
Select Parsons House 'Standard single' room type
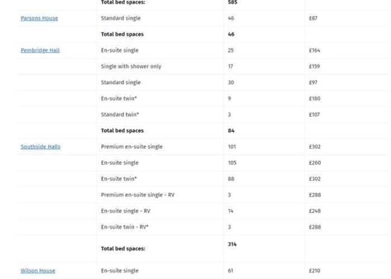click(x=121, y=18)
